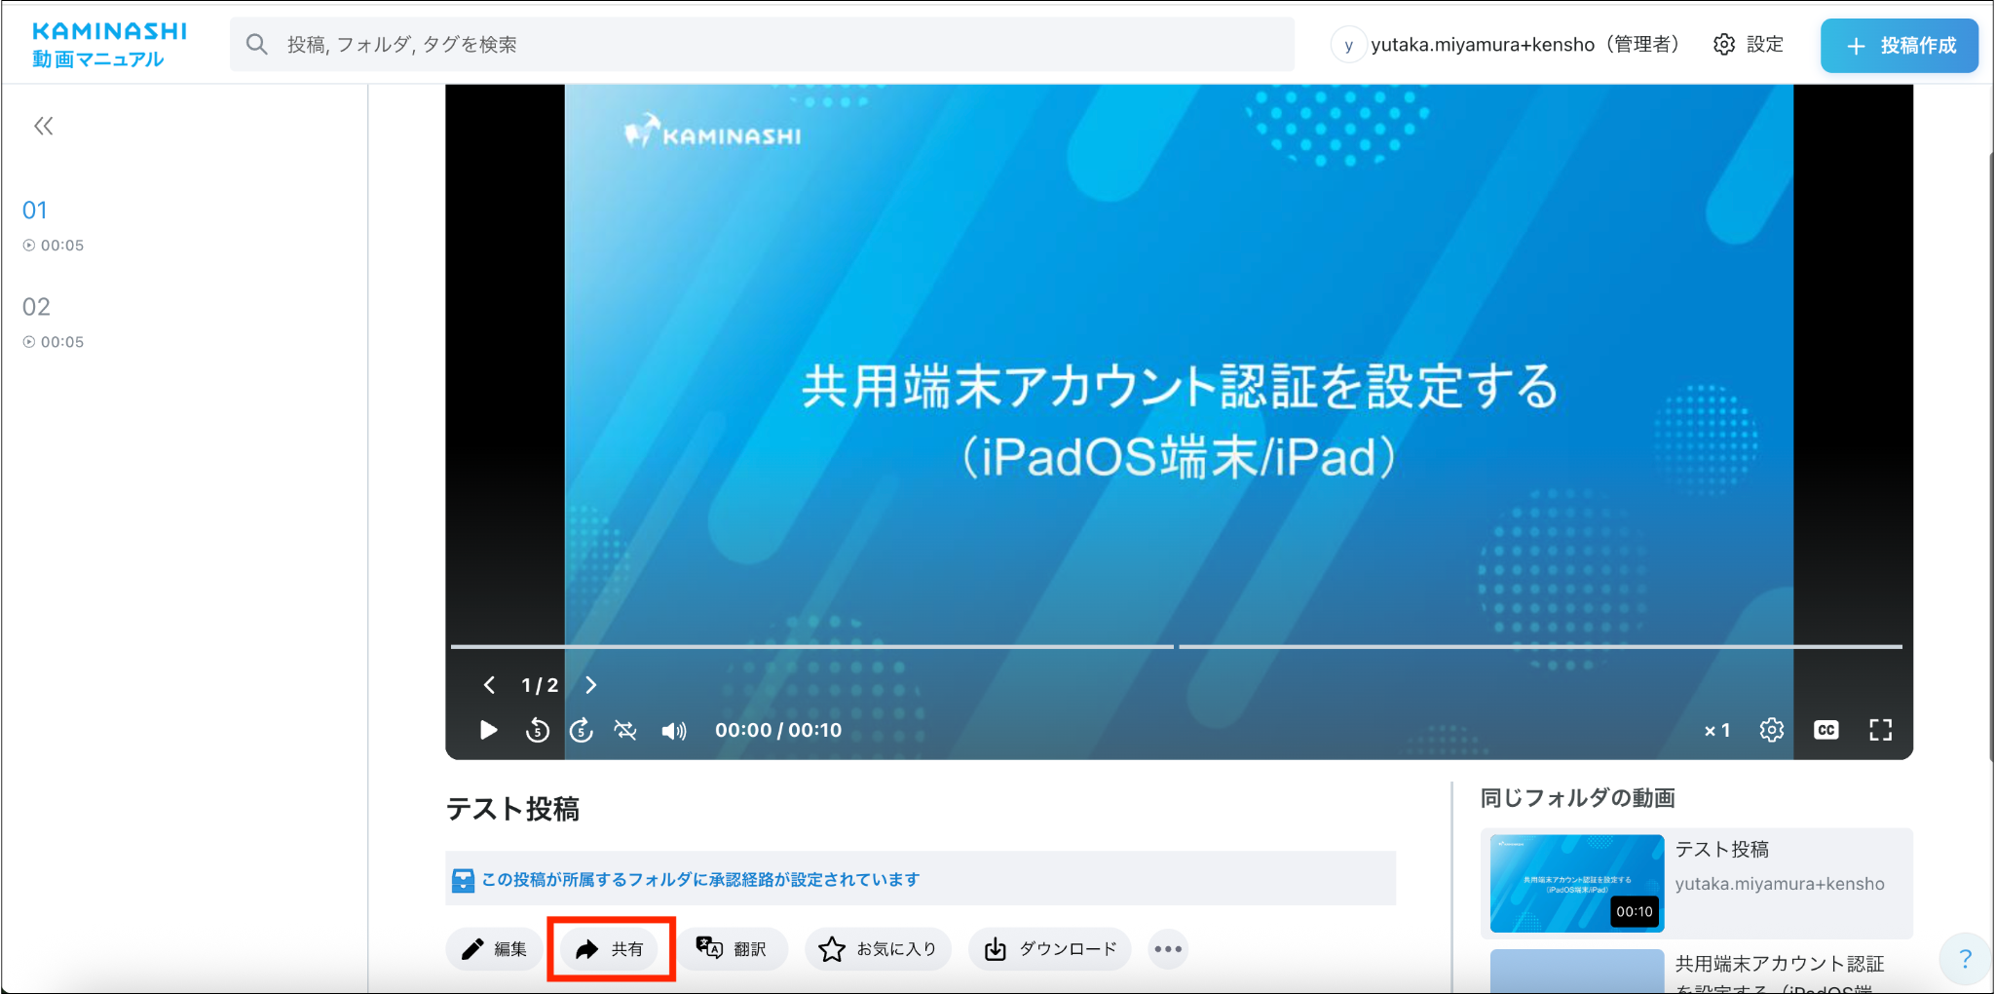Seek in the second video progress segment
Screen dimensions: 1995x994
pos(1540,646)
